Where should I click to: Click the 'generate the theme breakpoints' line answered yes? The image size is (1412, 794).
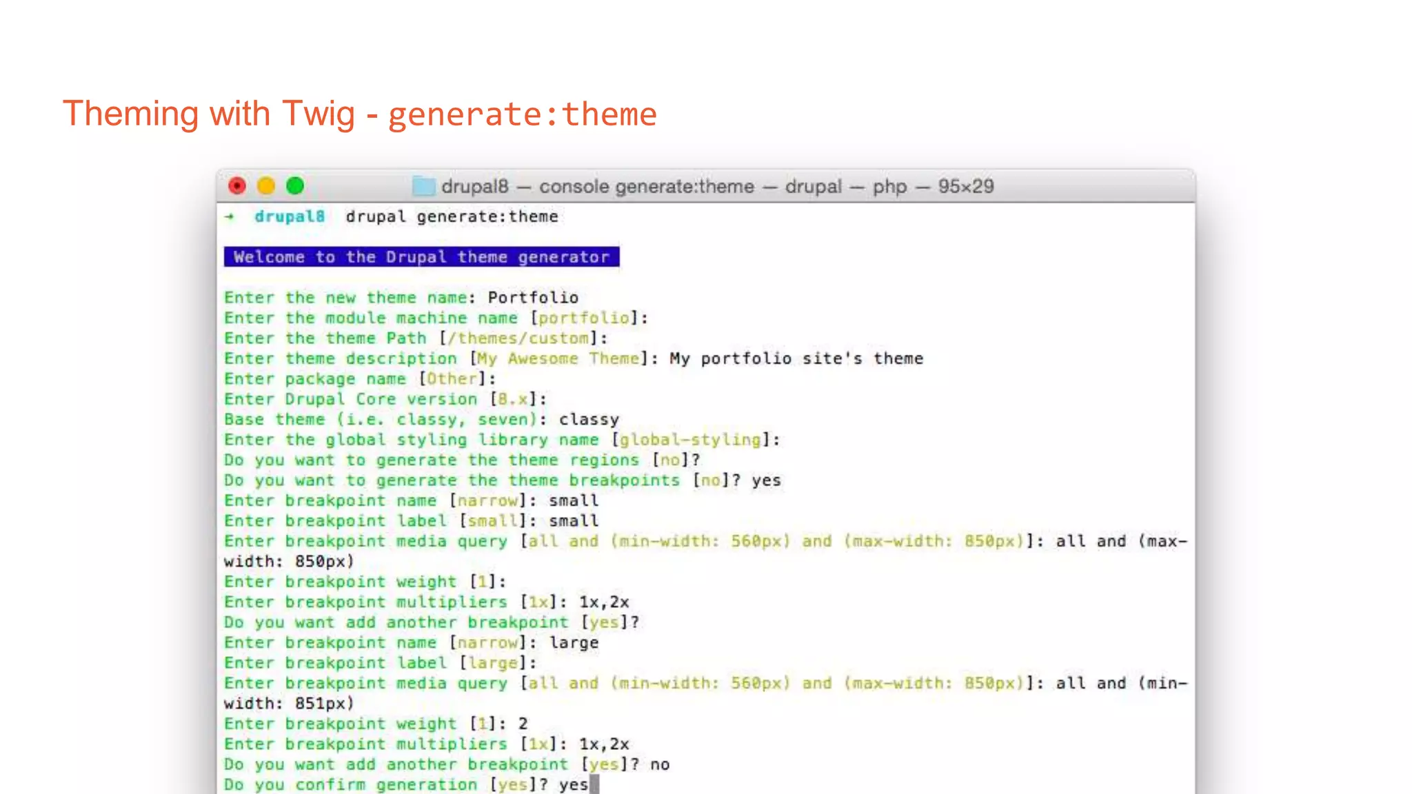[503, 480]
